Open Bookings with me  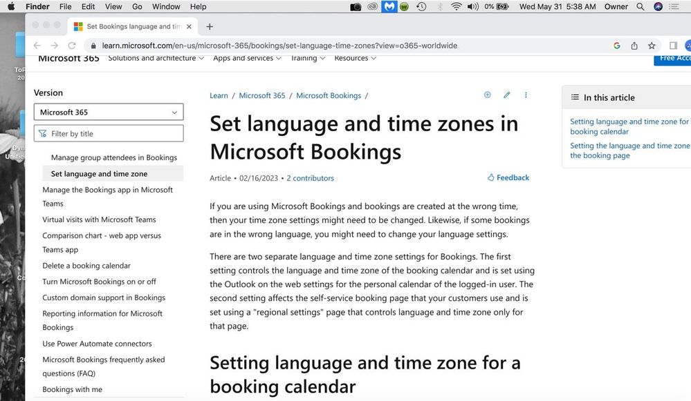point(72,389)
